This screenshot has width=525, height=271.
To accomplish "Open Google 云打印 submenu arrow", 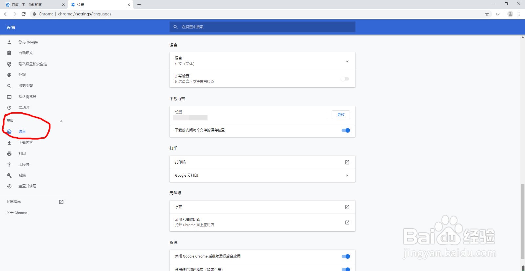I will tap(347, 176).
